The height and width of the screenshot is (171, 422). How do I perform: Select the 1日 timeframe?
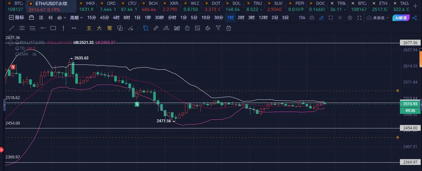click(138, 18)
